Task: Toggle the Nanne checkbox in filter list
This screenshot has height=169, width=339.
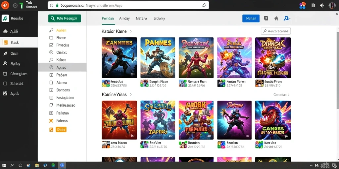Action: 51,38
